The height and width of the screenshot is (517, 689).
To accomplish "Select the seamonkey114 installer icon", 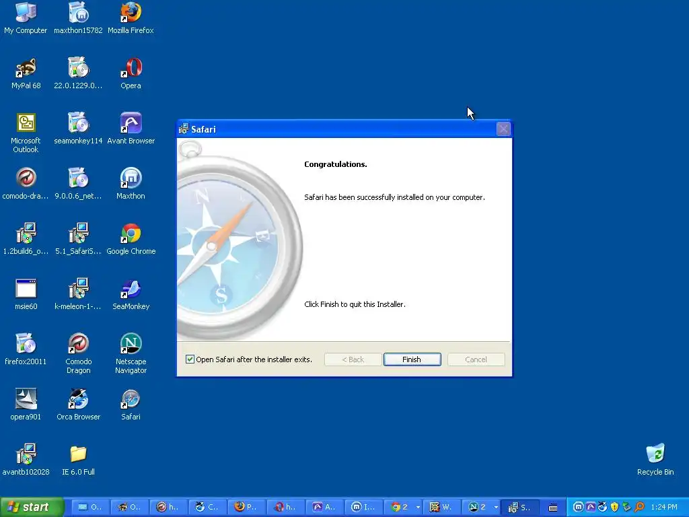I will 78,129.
